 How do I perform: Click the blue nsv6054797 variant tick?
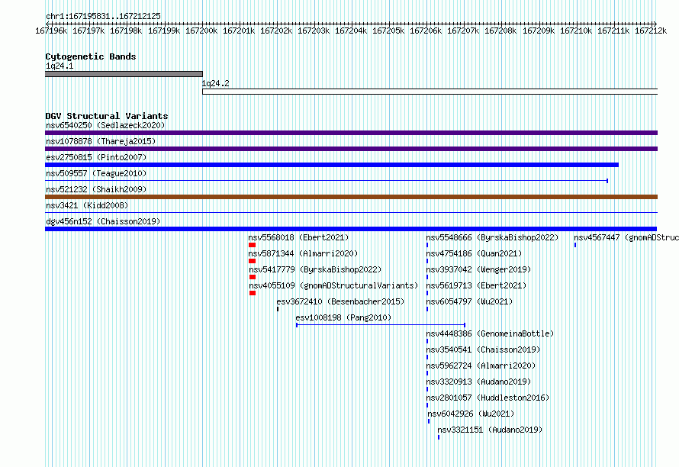pos(427,309)
